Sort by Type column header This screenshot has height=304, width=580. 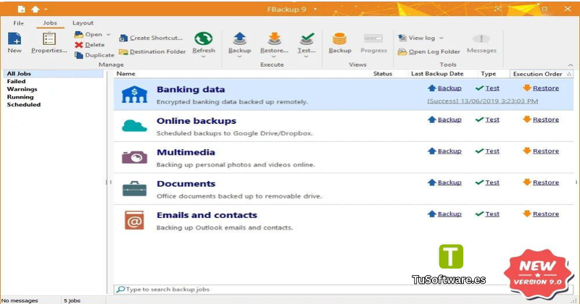click(488, 74)
